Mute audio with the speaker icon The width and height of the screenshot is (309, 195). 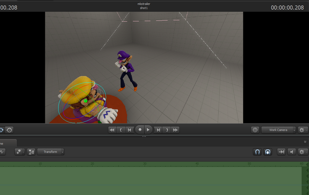292,152
